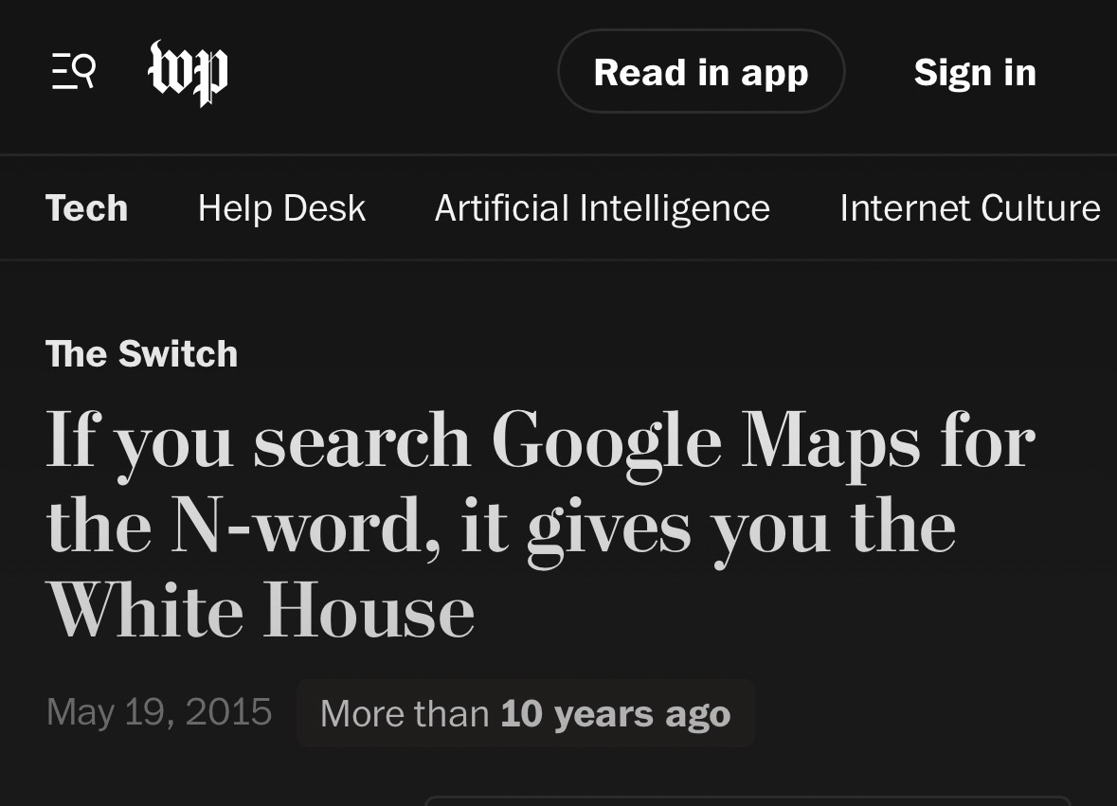The height and width of the screenshot is (806, 1117).
Task: Click the words Google Maps in the headline
Action: tap(705, 441)
